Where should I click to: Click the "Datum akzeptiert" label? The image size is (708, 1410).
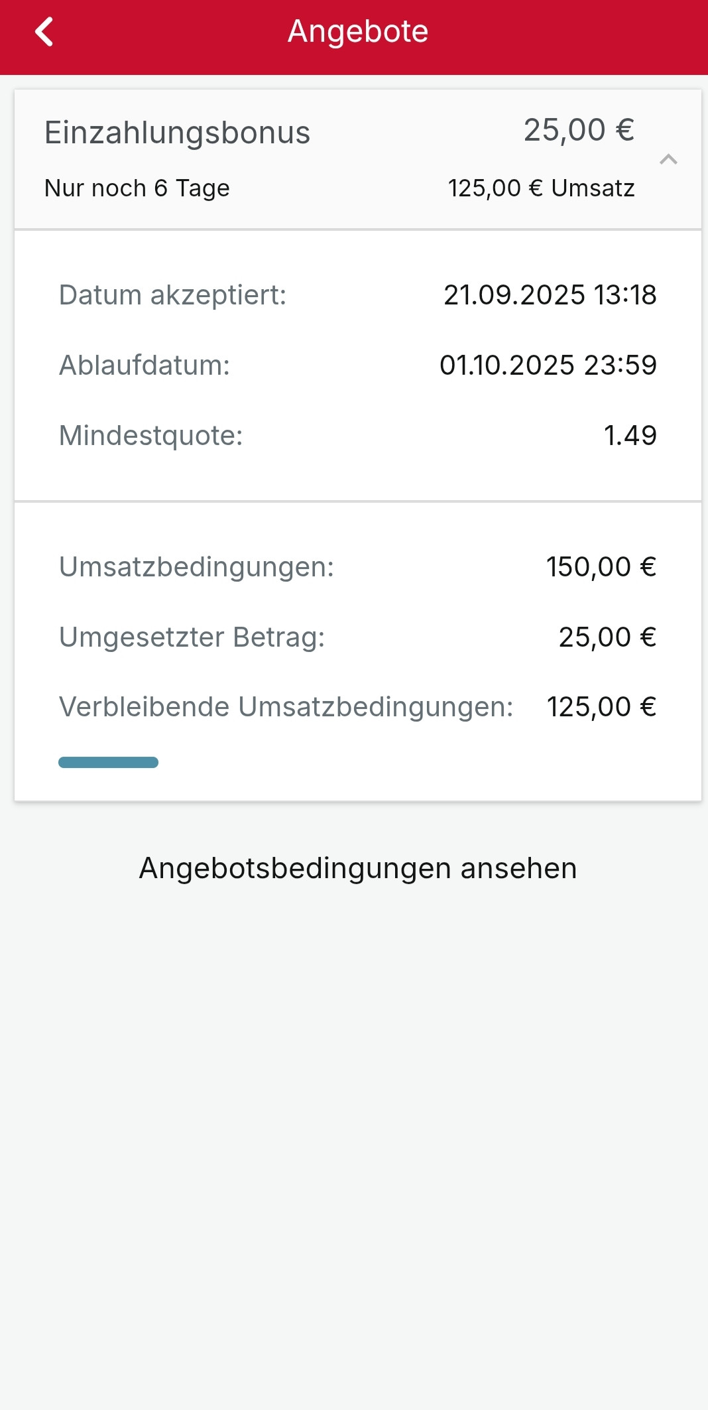point(173,295)
